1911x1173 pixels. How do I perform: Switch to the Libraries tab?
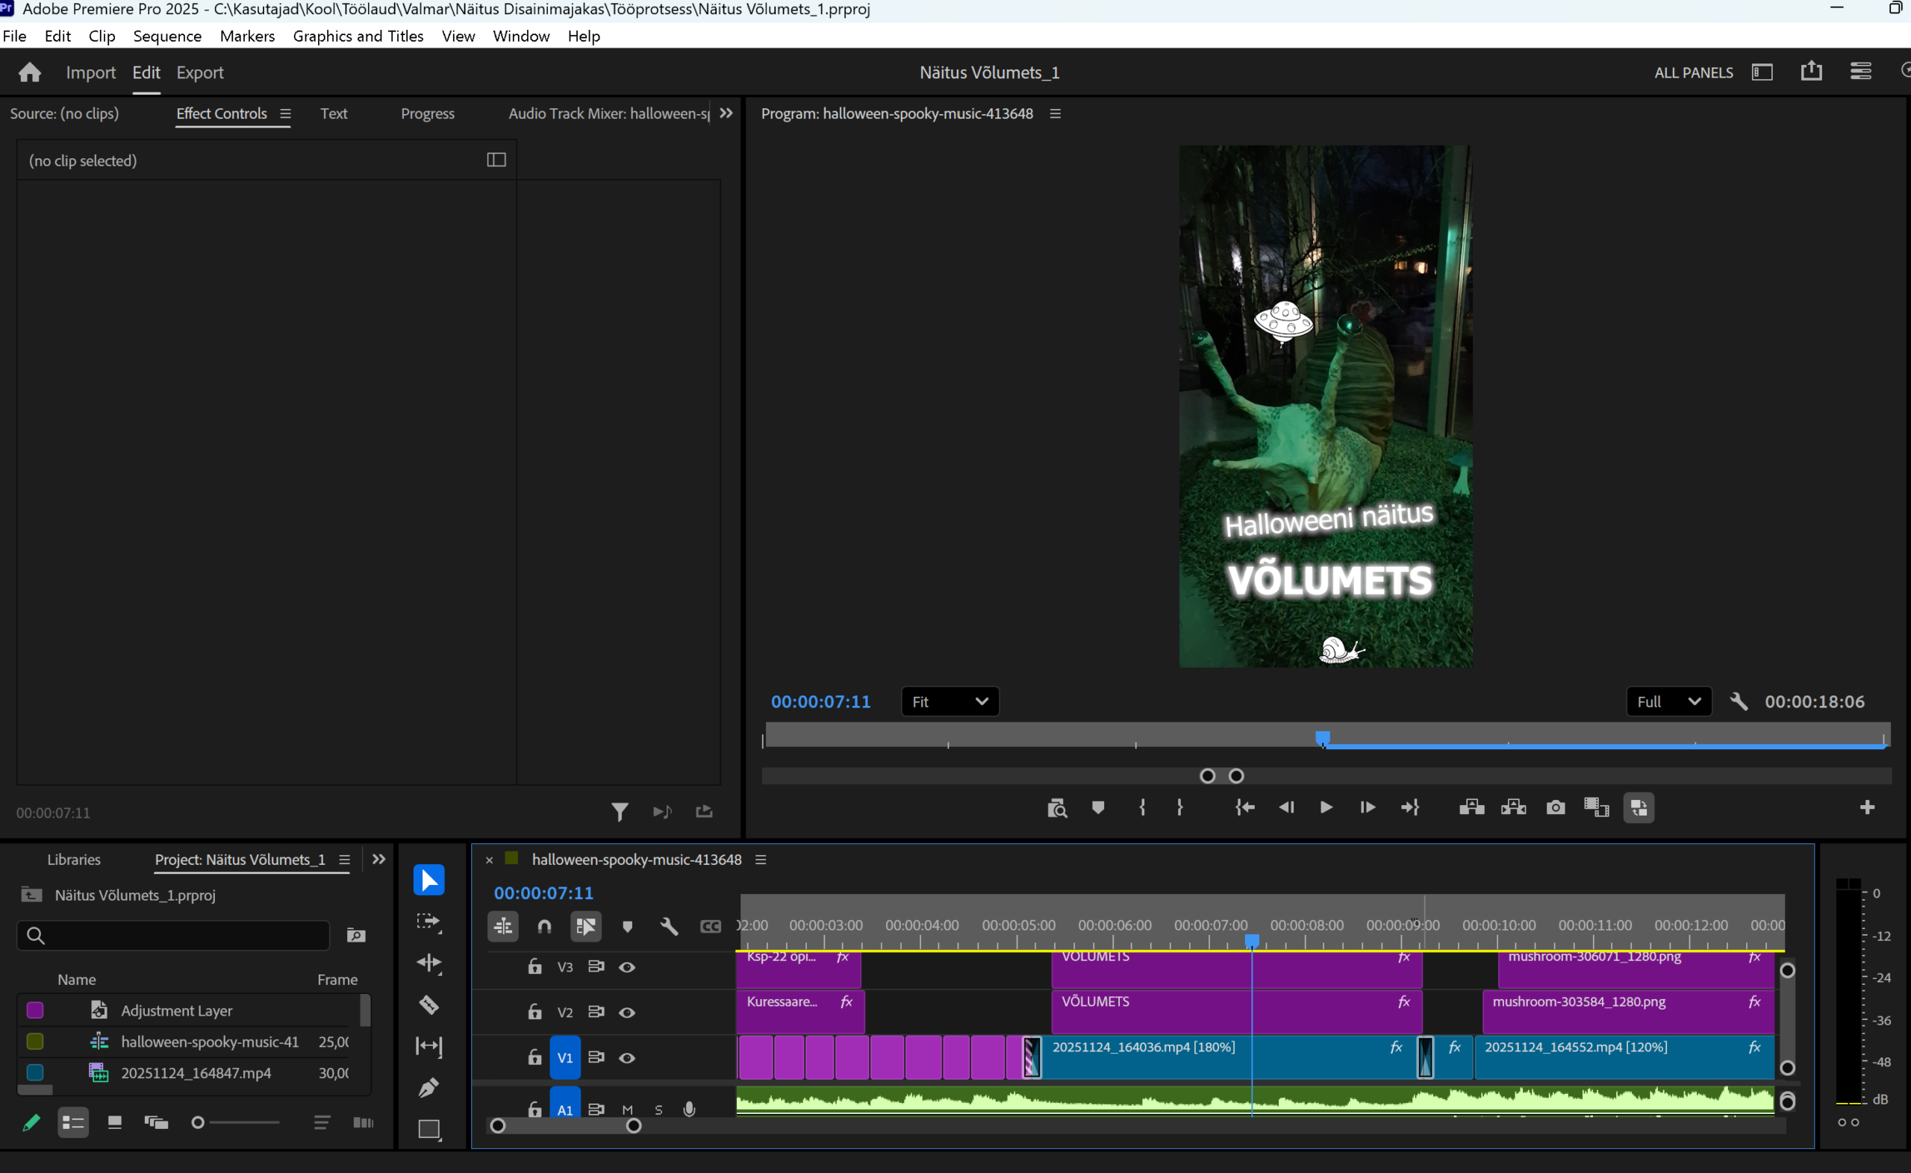pos(74,860)
